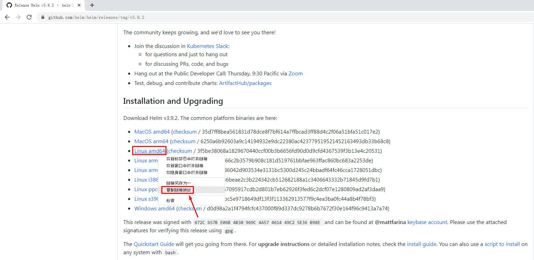Click the lock icon in the address bar

[43, 17]
